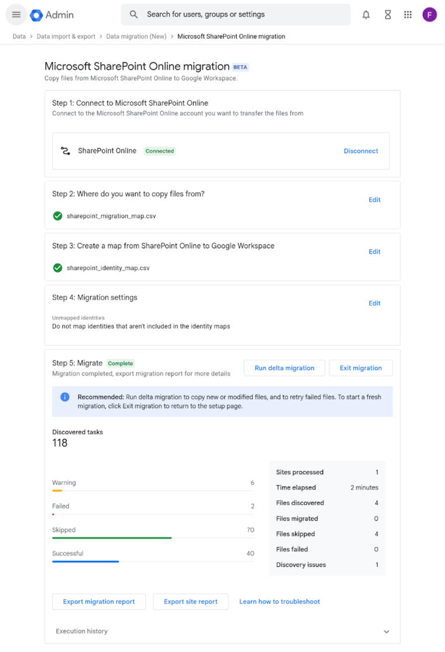Click Time elapsed 2 minutes value
Screen dimensions: 445x652
[x=365, y=488]
